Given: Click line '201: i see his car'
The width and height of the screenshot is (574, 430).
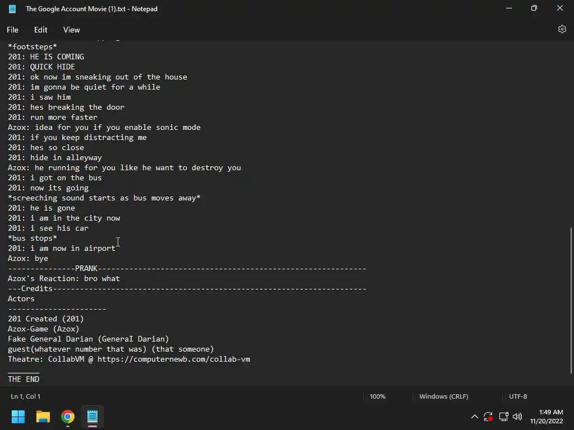Looking at the screenshot, I should (48, 228).
